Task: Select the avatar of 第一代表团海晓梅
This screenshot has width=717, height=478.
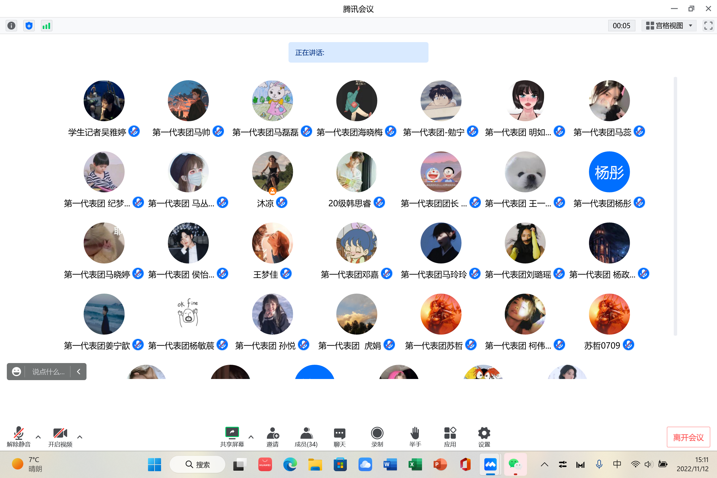Action: [x=357, y=101]
